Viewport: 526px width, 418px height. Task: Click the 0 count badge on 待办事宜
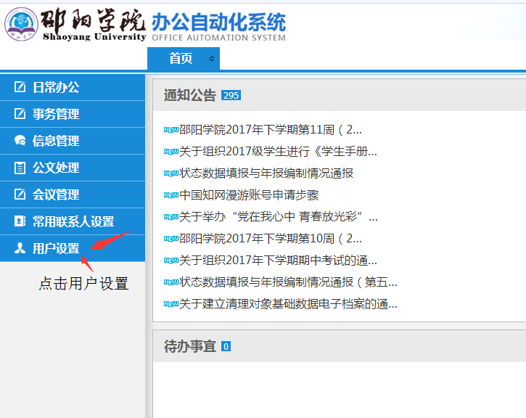226,347
